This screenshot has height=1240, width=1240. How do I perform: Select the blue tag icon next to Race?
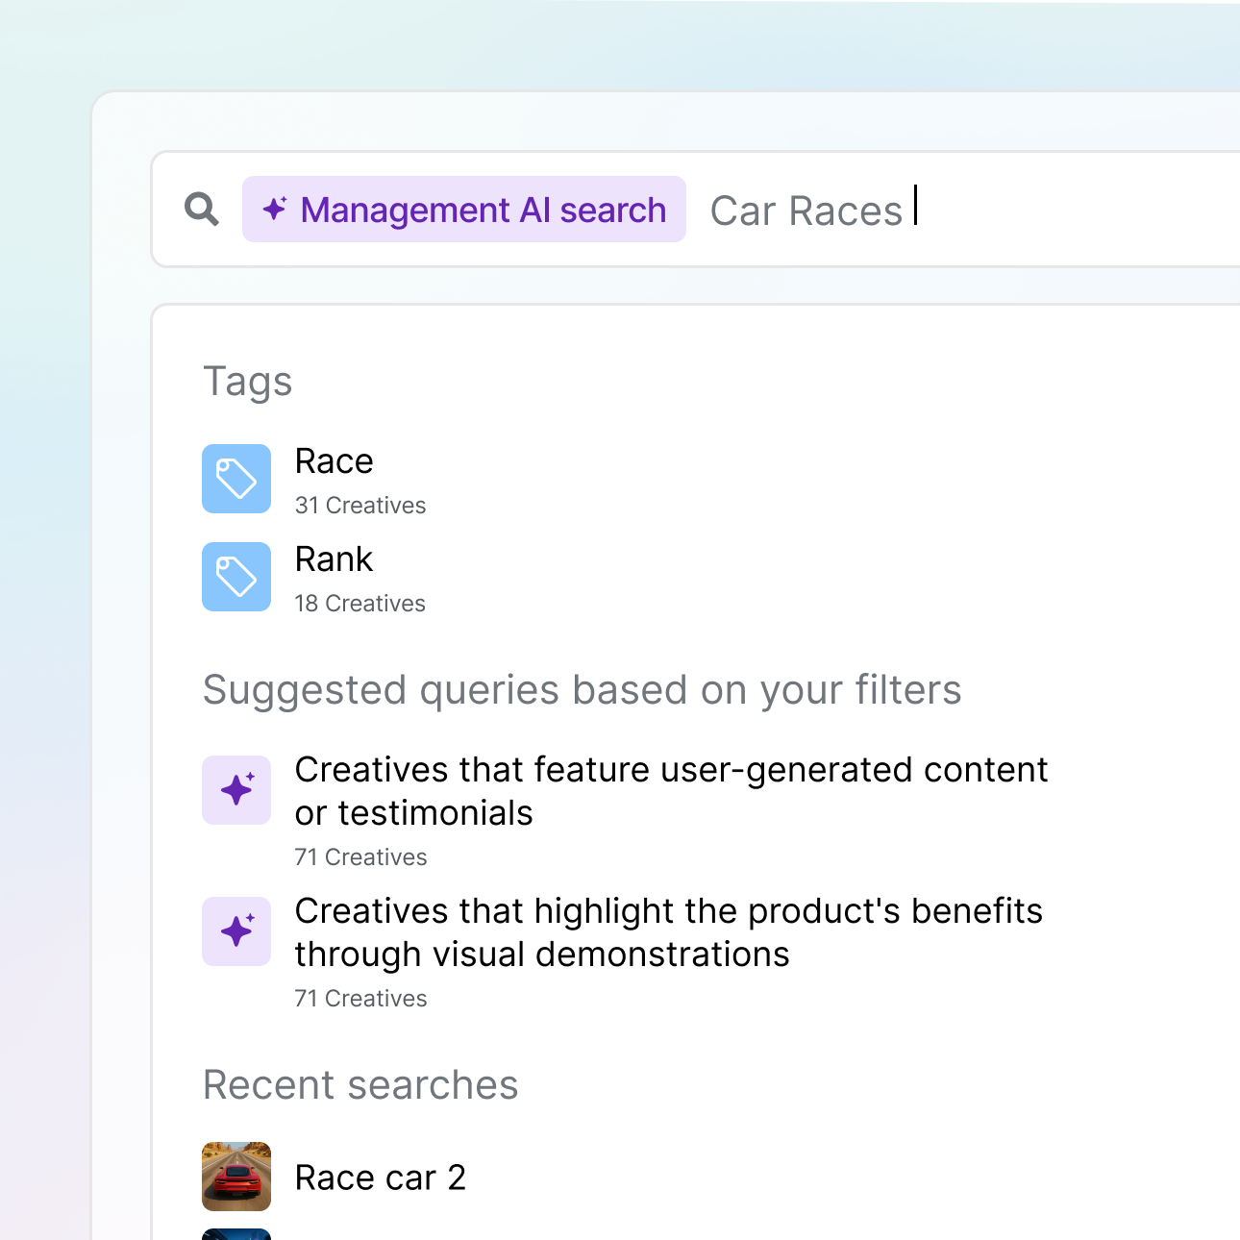pyautogui.click(x=236, y=479)
